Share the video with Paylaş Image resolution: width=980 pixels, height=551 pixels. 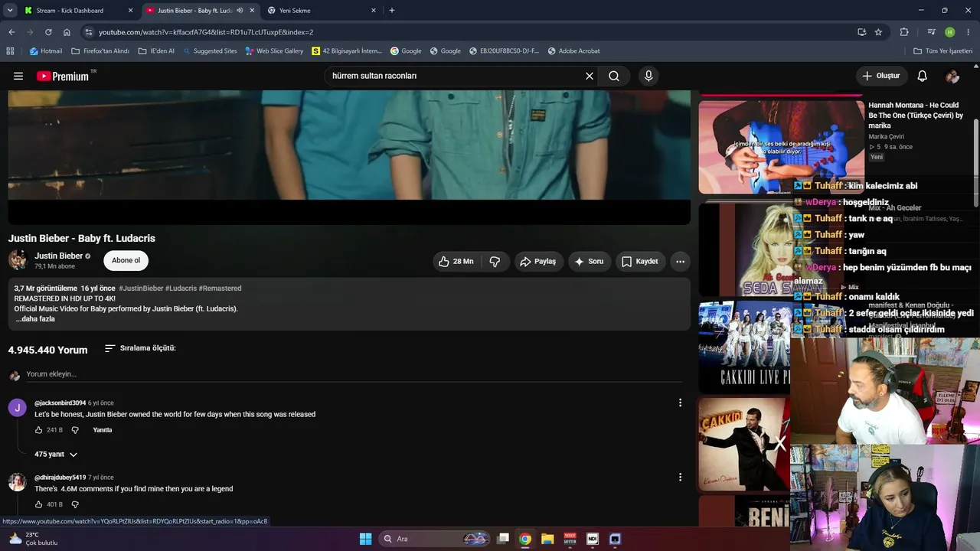(x=539, y=262)
